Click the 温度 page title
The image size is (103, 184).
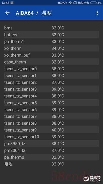pos(46,13)
